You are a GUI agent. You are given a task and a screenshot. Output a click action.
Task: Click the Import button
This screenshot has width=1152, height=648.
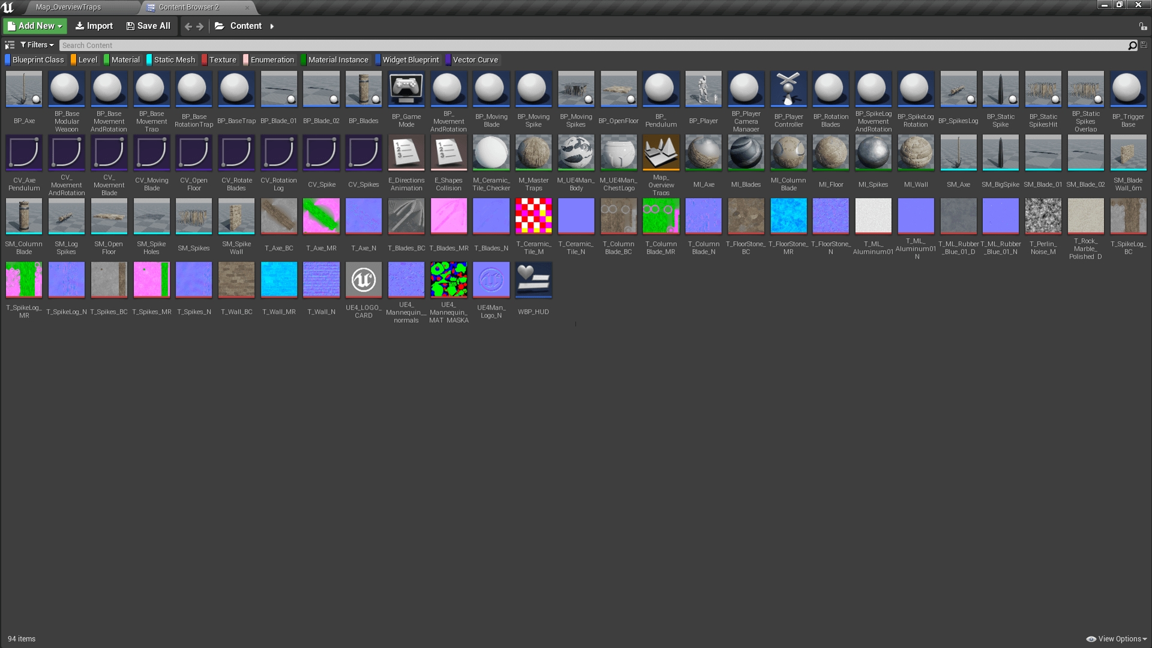click(x=94, y=26)
